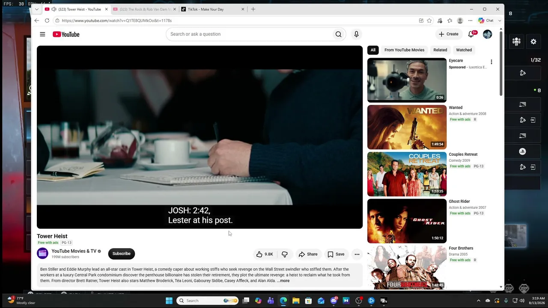Open more actions menu under the video

click(357, 254)
